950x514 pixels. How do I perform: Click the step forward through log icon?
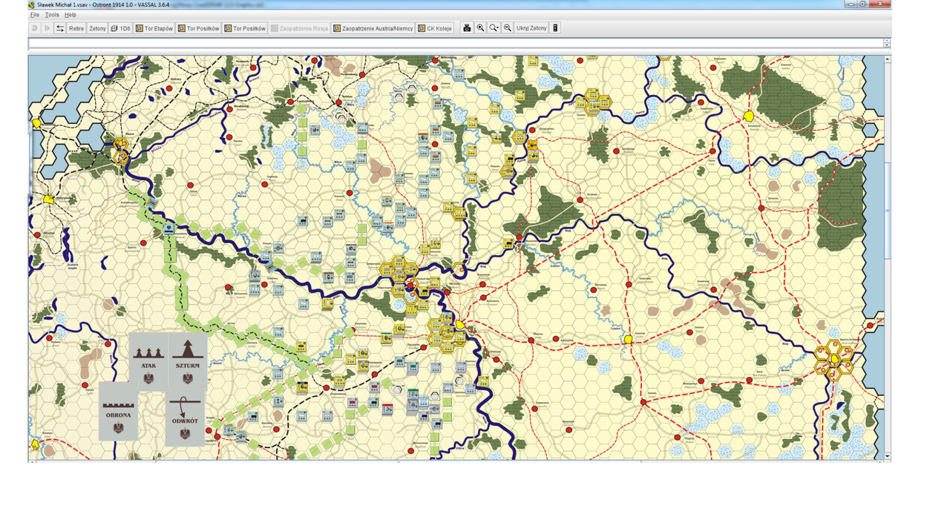(x=47, y=28)
